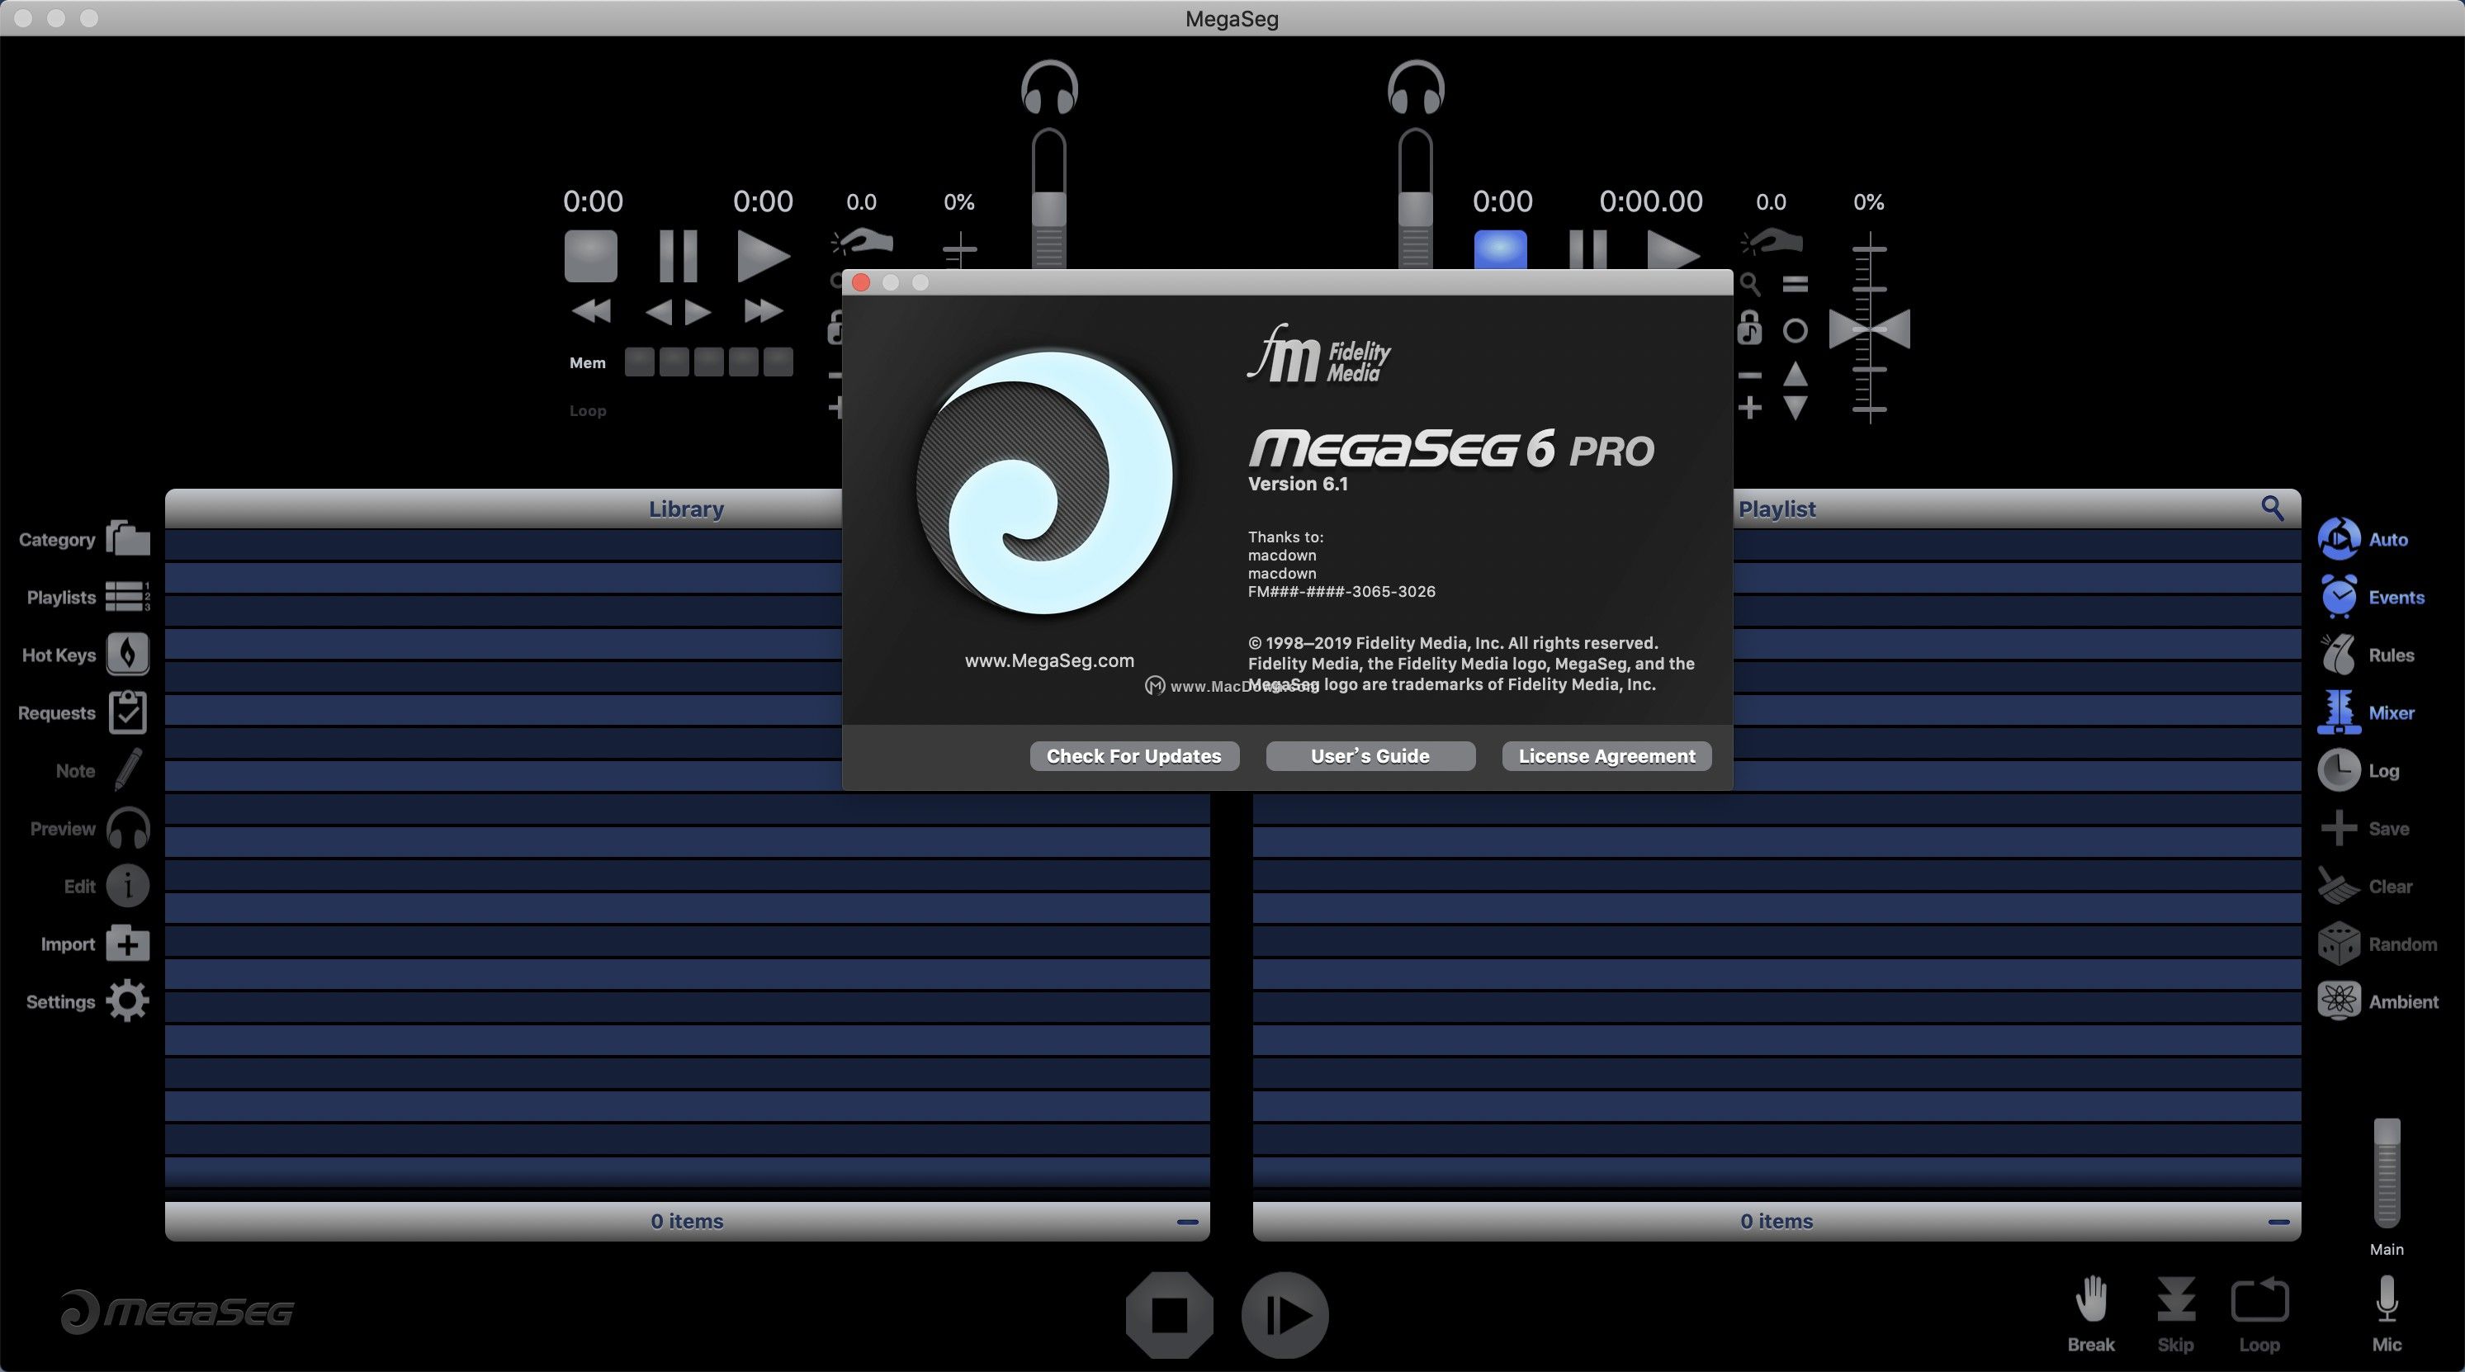
Task: Toggle Auto segue mode
Action: tap(2339, 539)
